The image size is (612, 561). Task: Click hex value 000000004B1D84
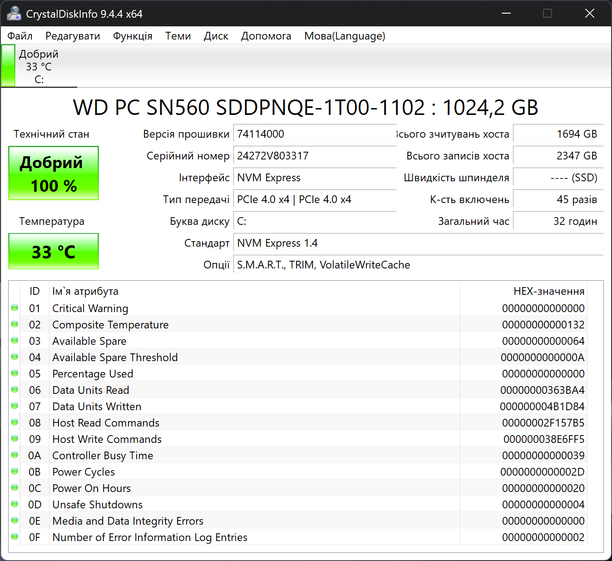click(543, 407)
